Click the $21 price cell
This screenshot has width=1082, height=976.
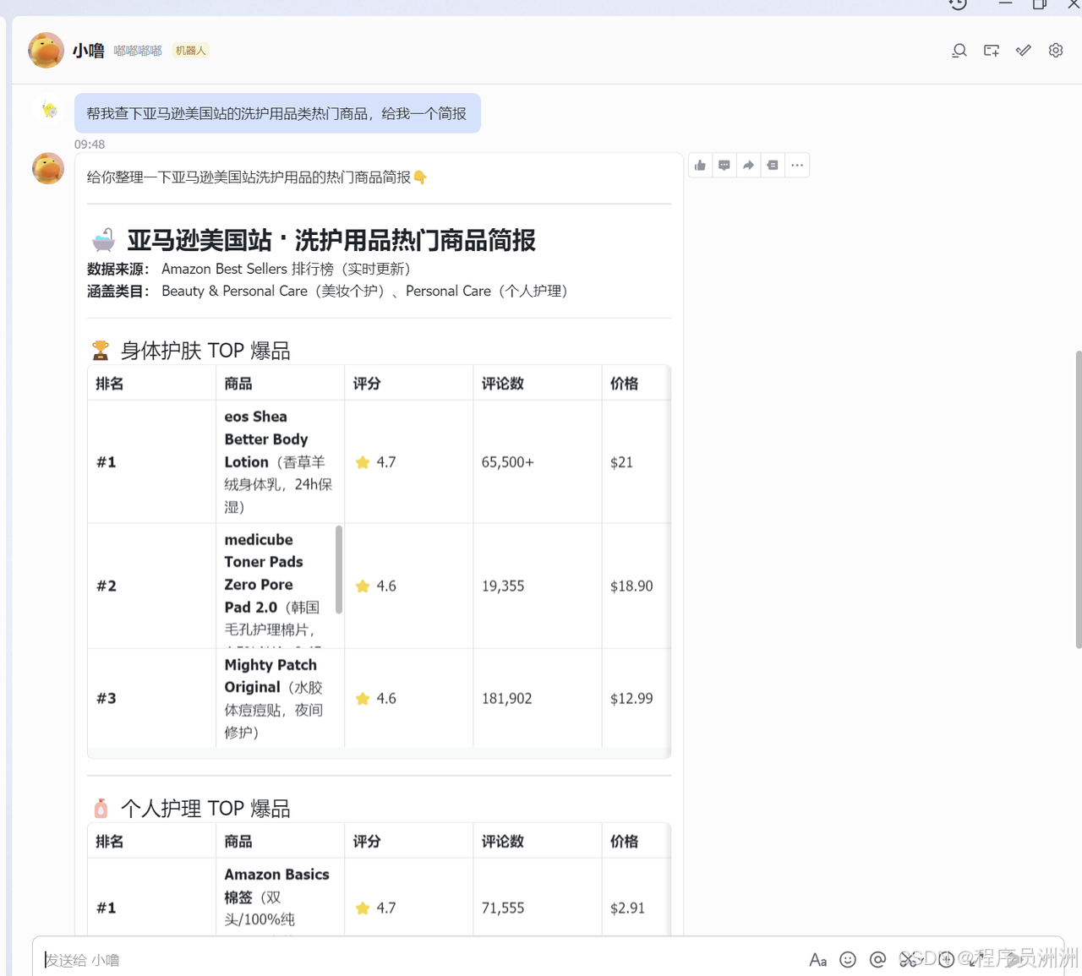tap(636, 461)
